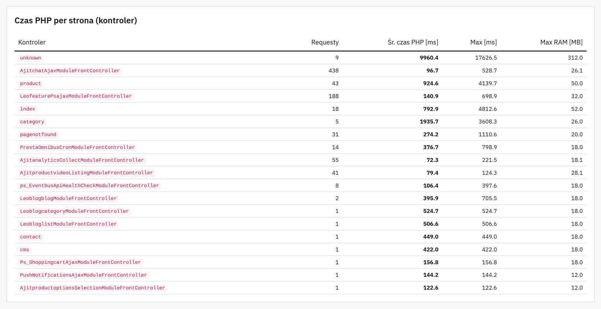Viewport: 601px width, 309px height.
Task: Click the Max RAM value 50.0
Action: 577,83
